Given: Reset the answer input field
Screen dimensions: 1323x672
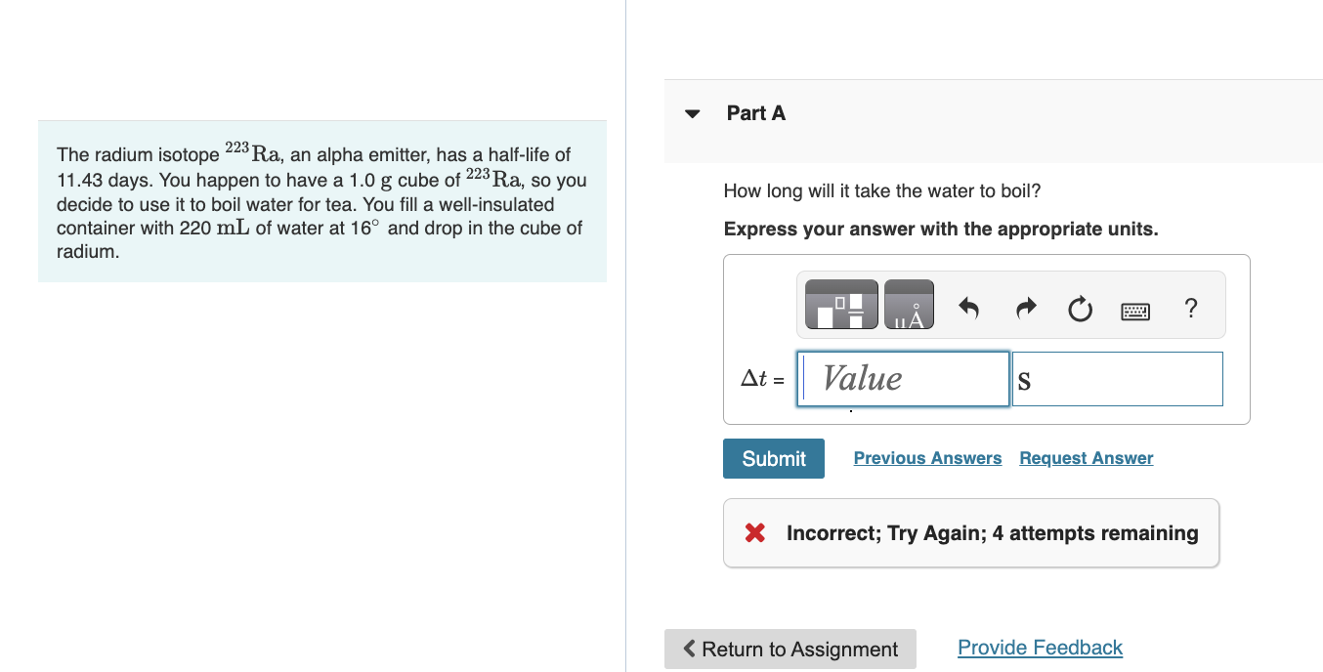Looking at the screenshot, I should [1079, 307].
